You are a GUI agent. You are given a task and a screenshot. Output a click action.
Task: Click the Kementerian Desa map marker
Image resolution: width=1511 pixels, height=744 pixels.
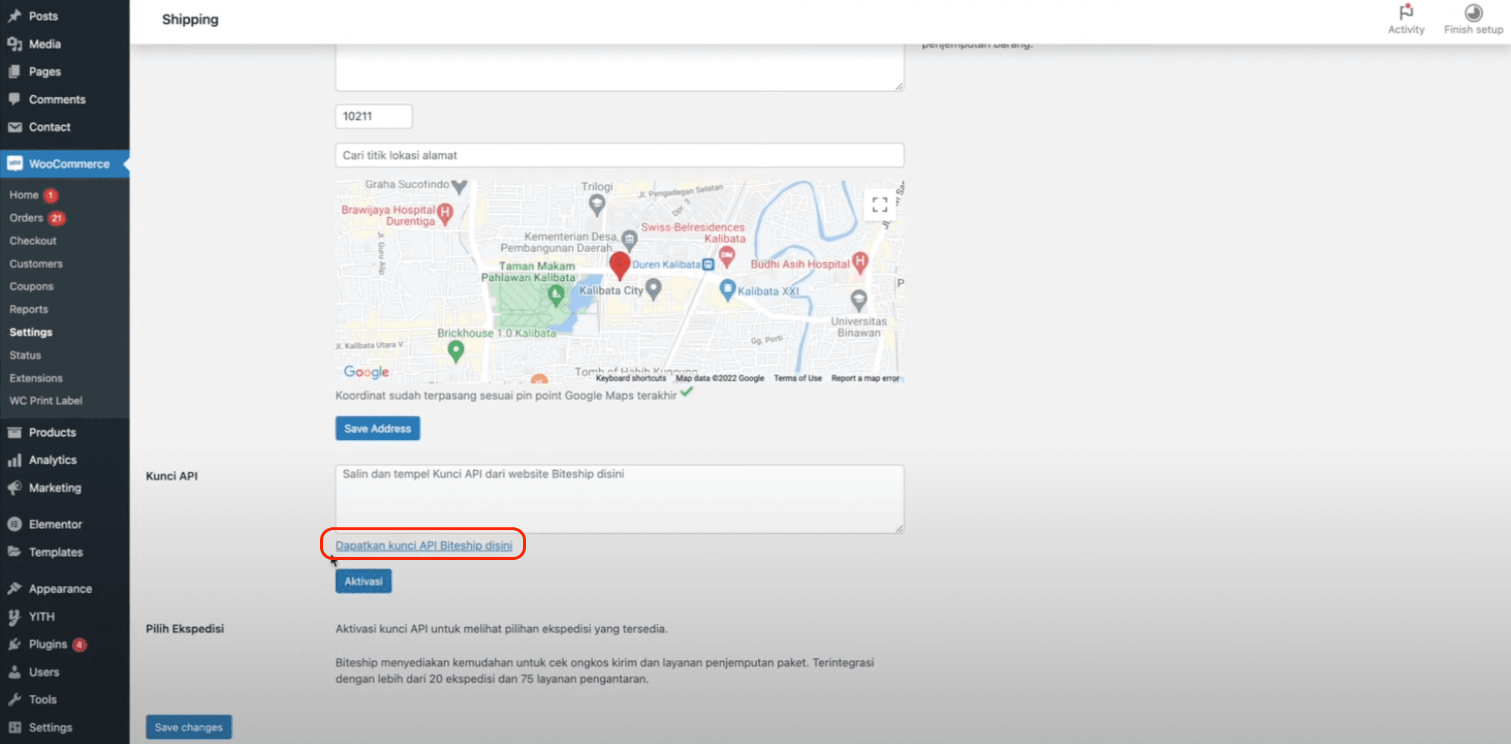[x=629, y=240]
